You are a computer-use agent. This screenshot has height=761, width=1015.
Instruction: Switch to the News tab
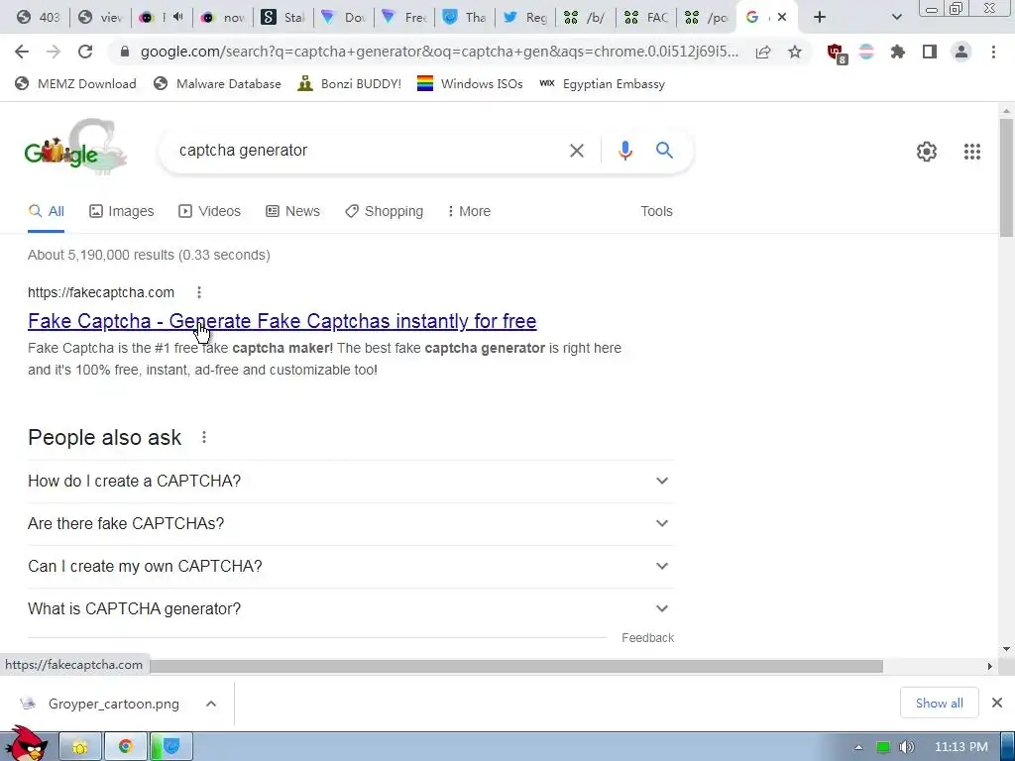(x=292, y=211)
